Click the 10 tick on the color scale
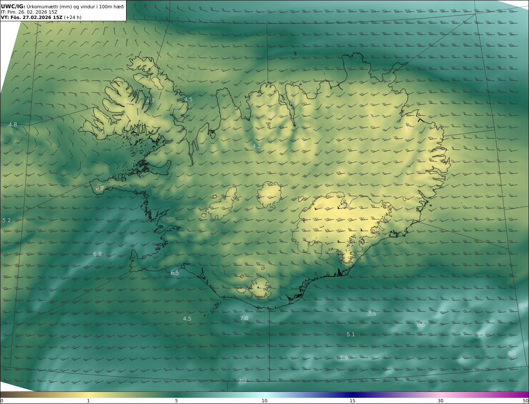The image size is (529, 404). (x=264, y=401)
